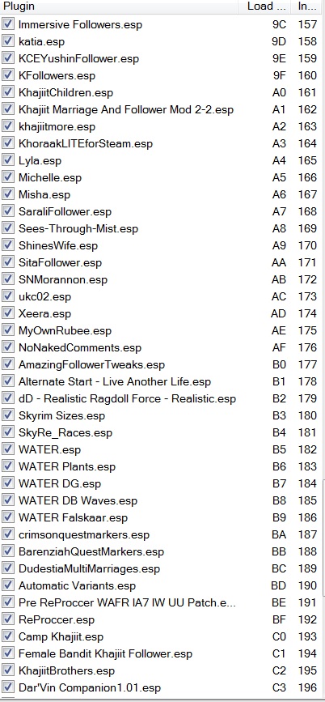This screenshot has height=702, width=325.
Task: Select the Skyrim Sizes.esp plugin row
Action: pyautogui.click(x=161, y=416)
